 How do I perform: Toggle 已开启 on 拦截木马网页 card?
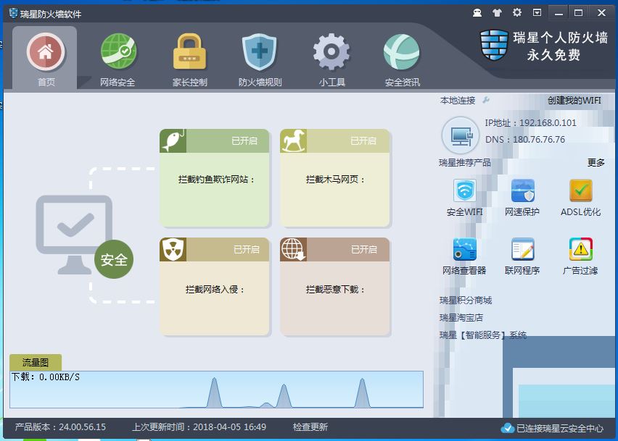pos(363,140)
